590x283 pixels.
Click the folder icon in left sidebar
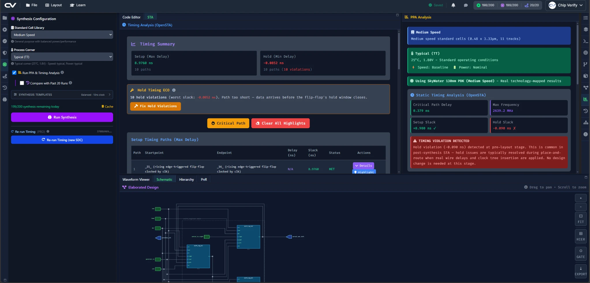5,18
